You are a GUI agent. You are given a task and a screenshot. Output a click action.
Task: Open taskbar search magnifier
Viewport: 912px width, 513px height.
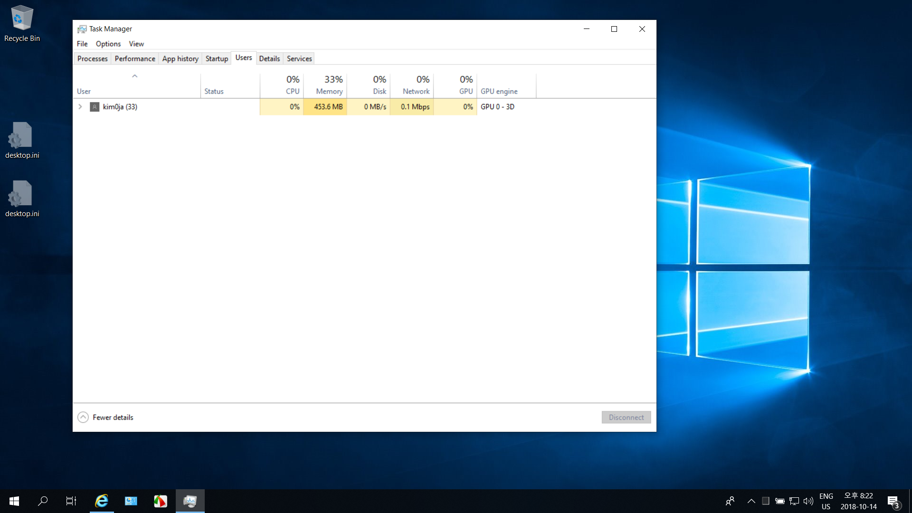click(x=43, y=501)
